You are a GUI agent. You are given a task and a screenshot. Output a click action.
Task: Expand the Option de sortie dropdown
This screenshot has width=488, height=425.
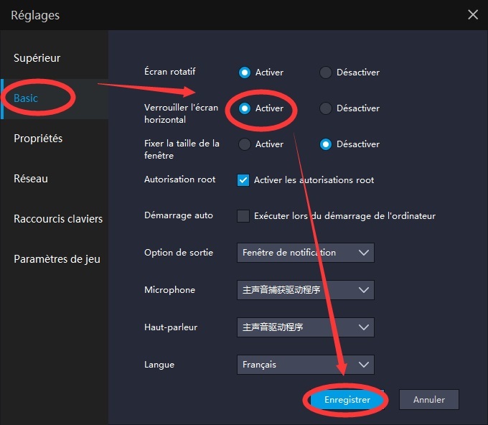click(305, 253)
